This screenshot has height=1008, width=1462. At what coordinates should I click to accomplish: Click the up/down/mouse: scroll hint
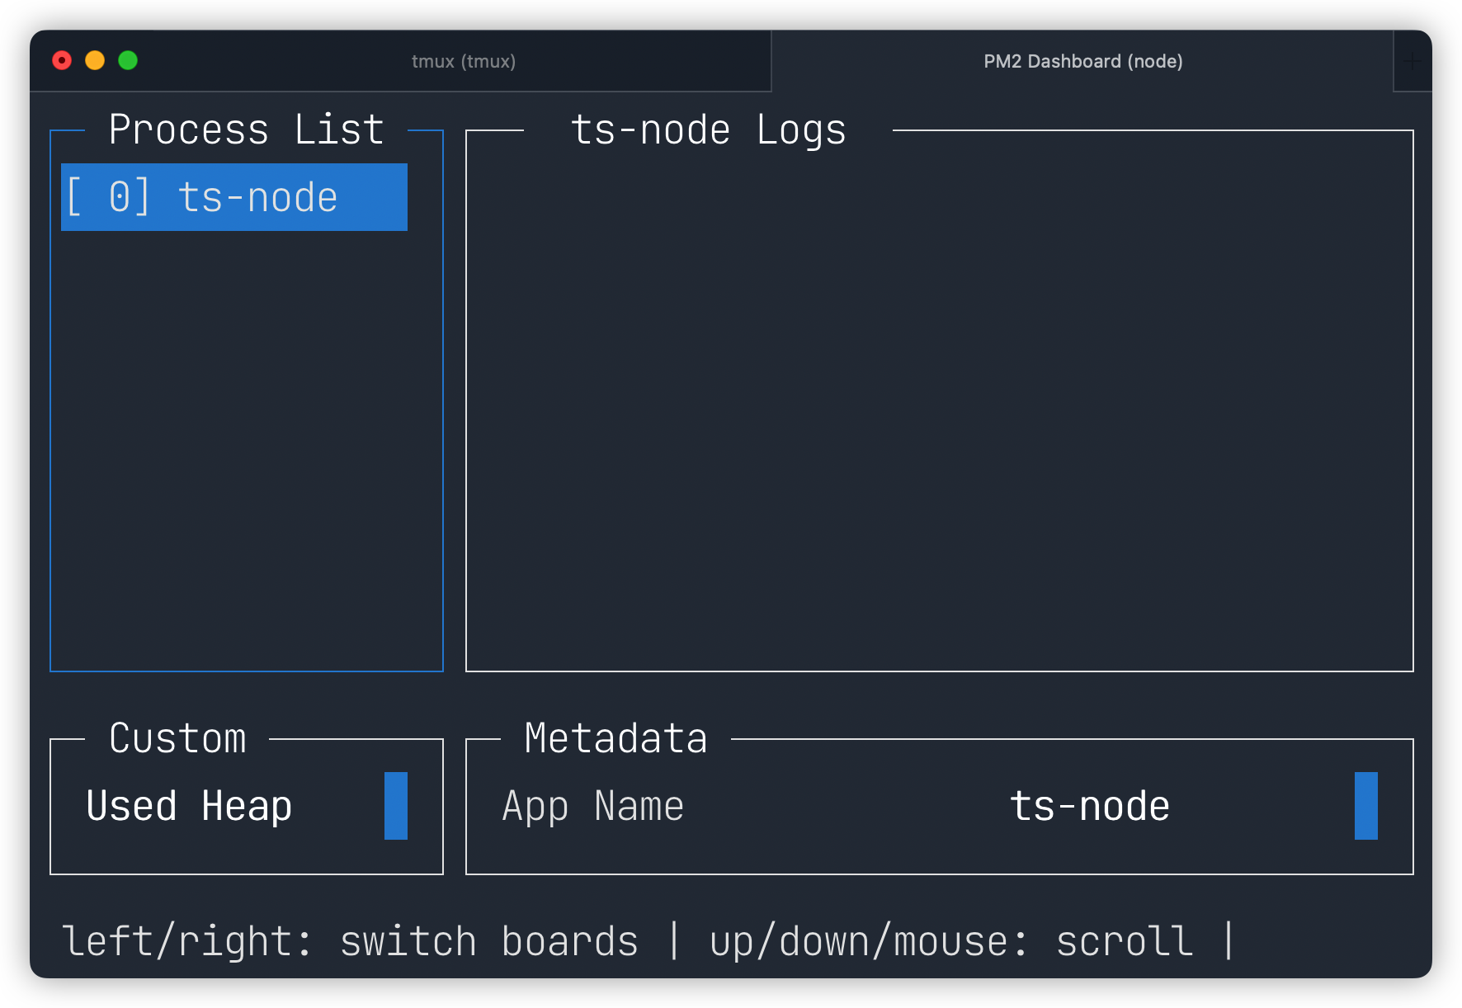(951, 941)
